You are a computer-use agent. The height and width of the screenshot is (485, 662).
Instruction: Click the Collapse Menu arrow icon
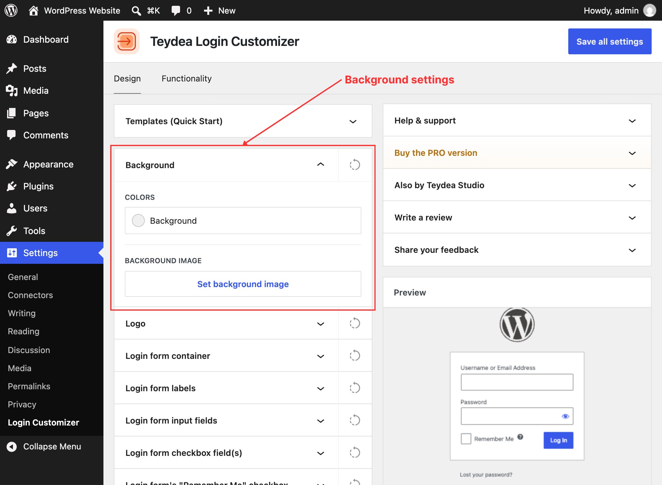(12, 447)
